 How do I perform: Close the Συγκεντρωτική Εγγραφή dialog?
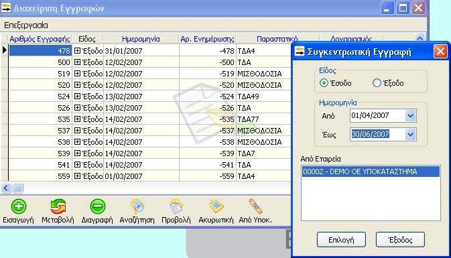coord(440,52)
